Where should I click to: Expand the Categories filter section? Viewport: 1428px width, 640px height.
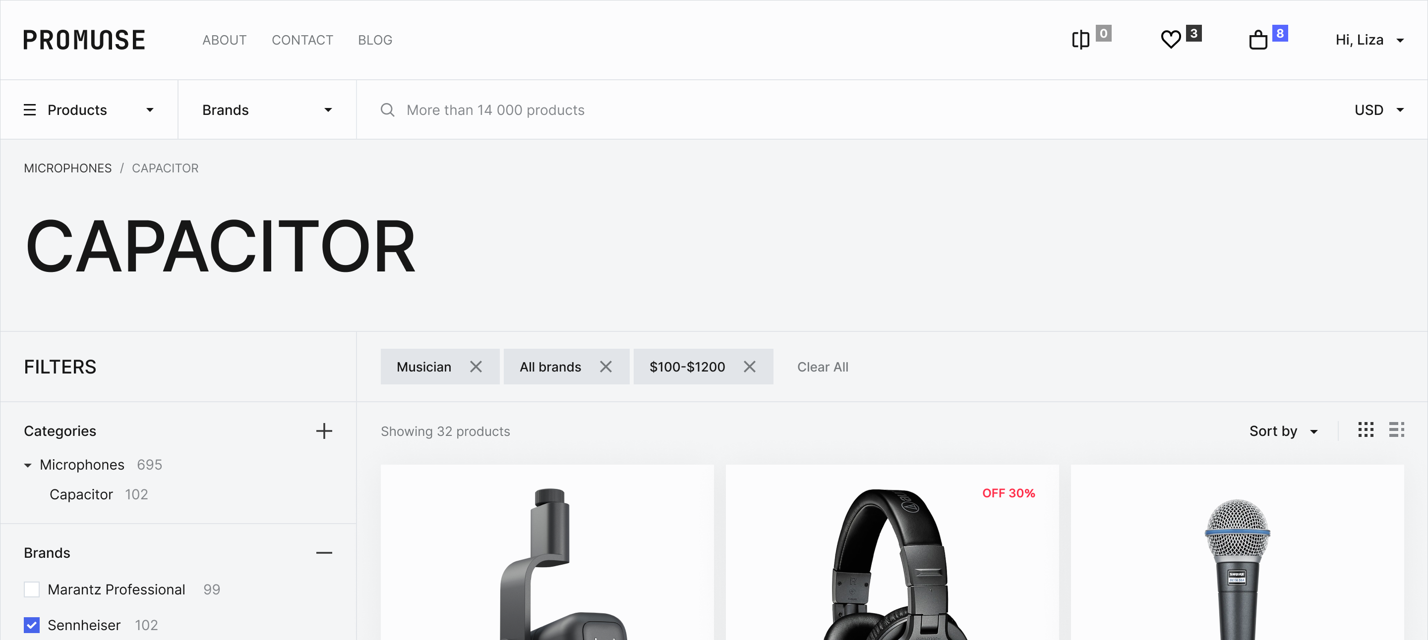click(324, 431)
